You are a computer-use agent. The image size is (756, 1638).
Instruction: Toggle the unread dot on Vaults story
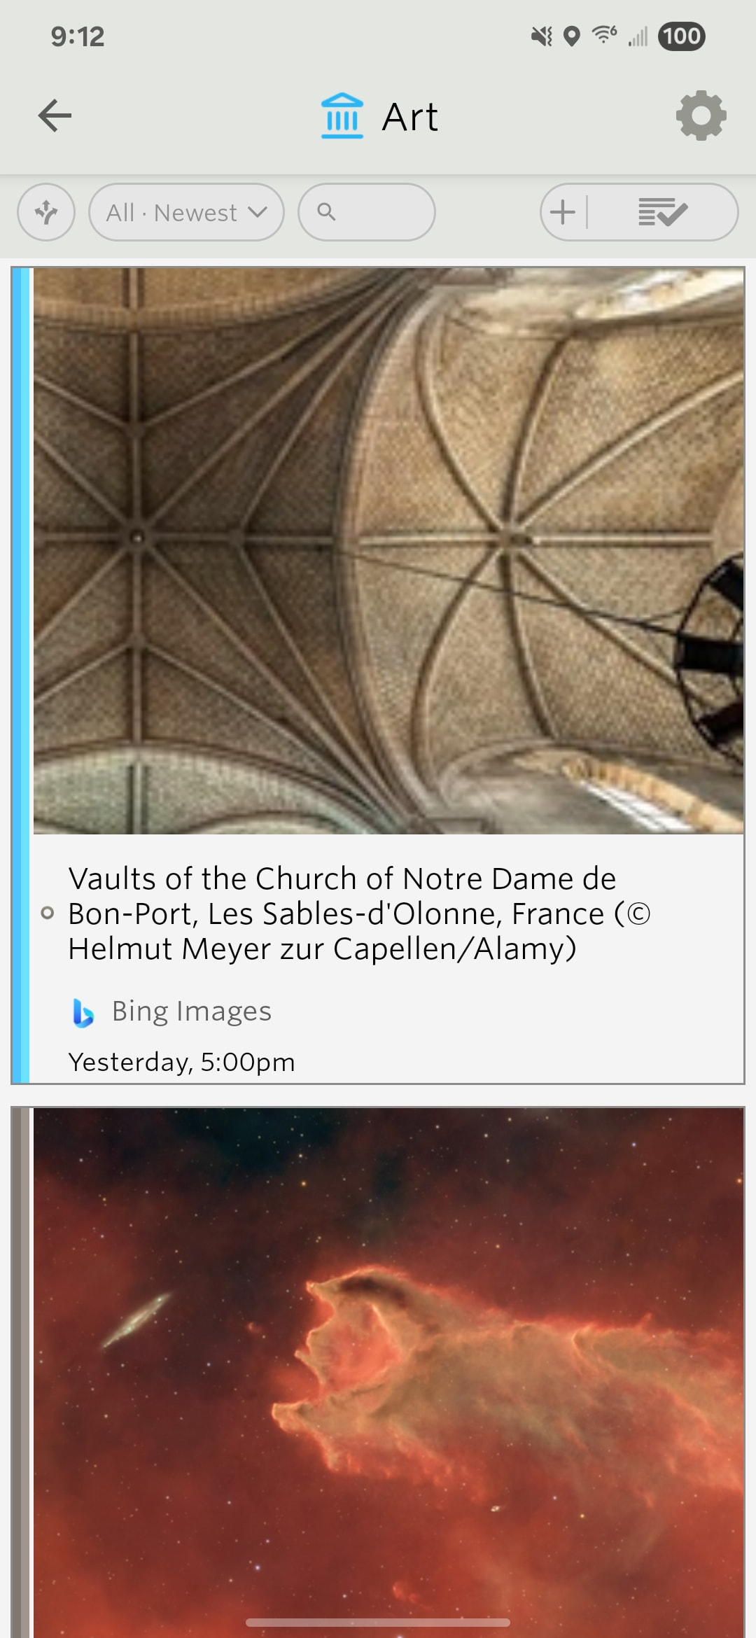(x=48, y=913)
